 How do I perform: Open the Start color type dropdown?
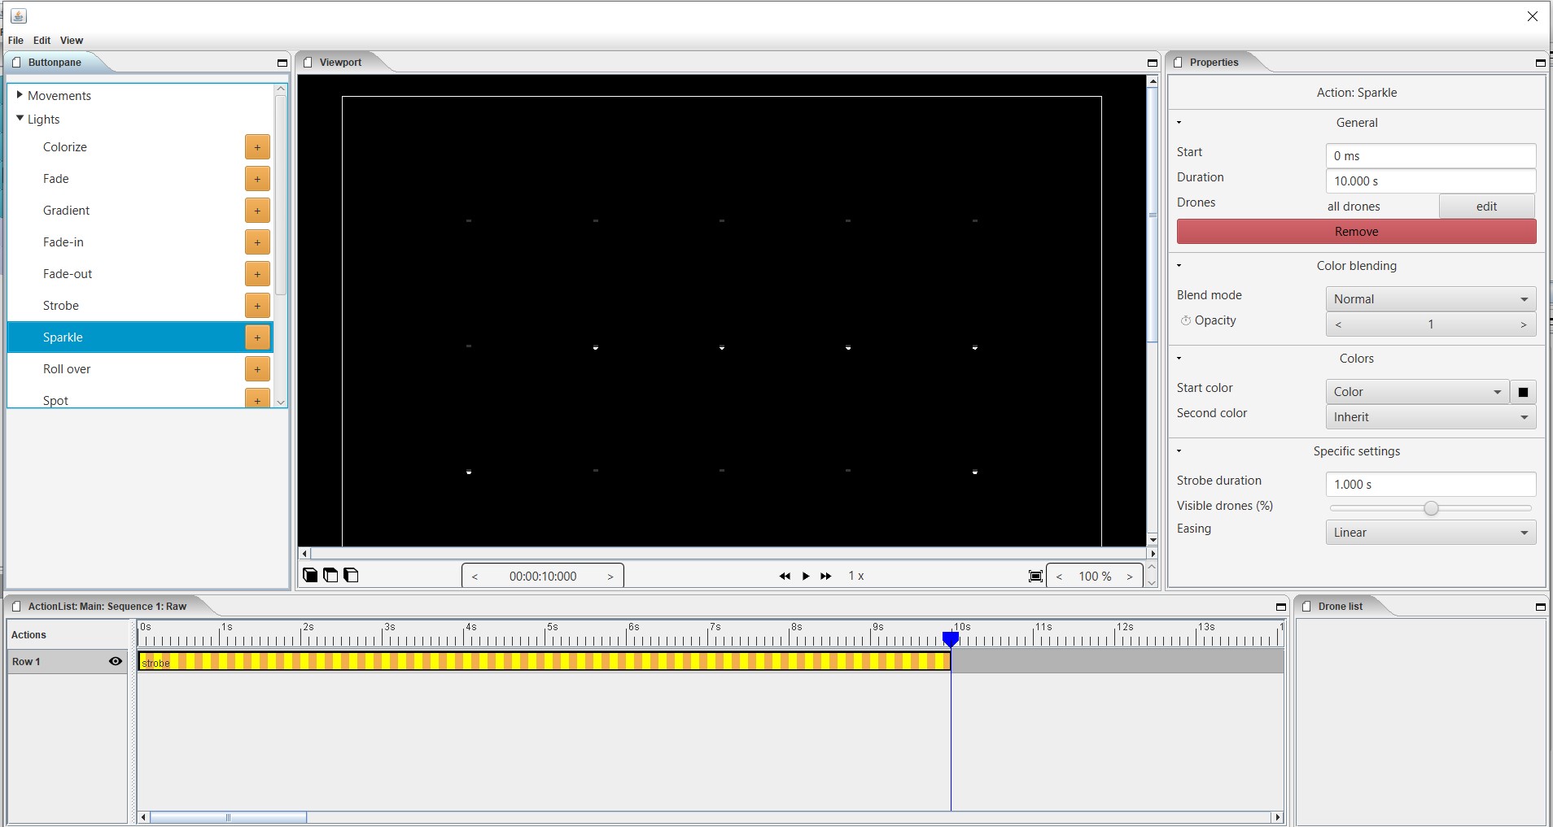[x=1417, y=392]
